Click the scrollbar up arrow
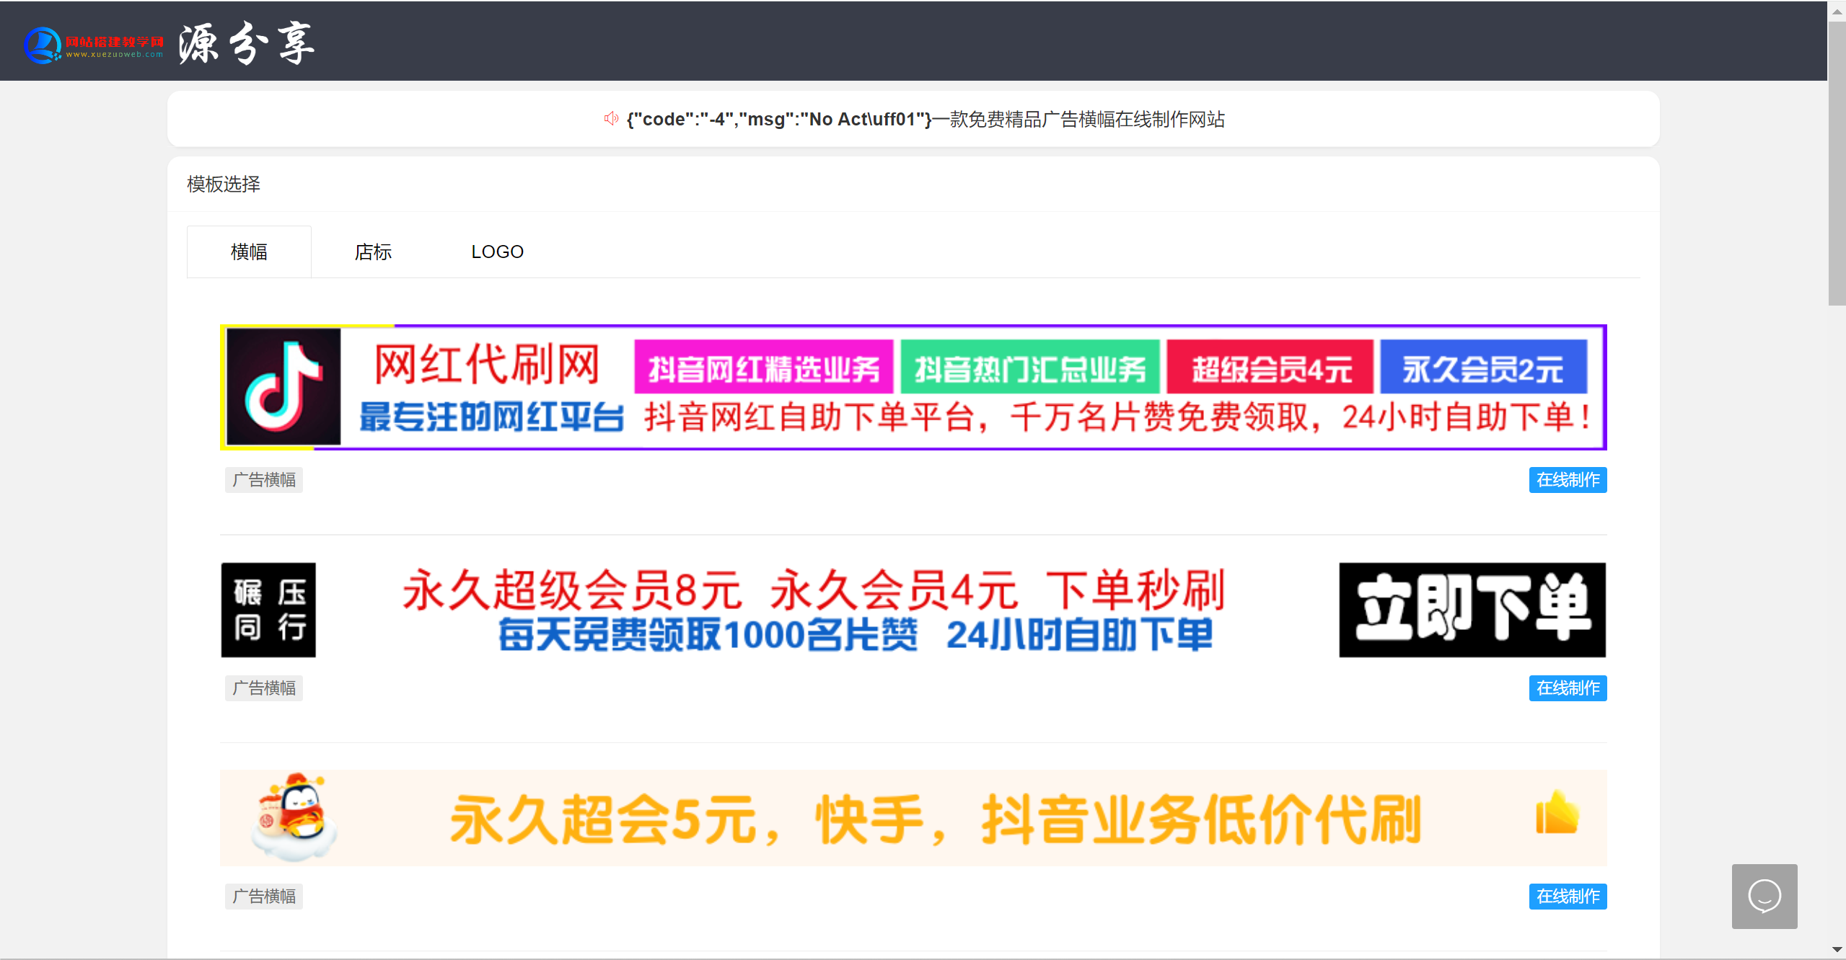The image size is (1846, 960). [x=1837, y=11]
